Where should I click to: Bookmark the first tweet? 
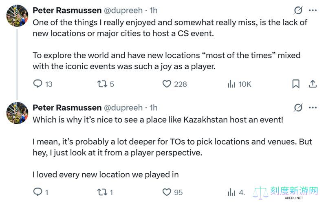(296, 84)
